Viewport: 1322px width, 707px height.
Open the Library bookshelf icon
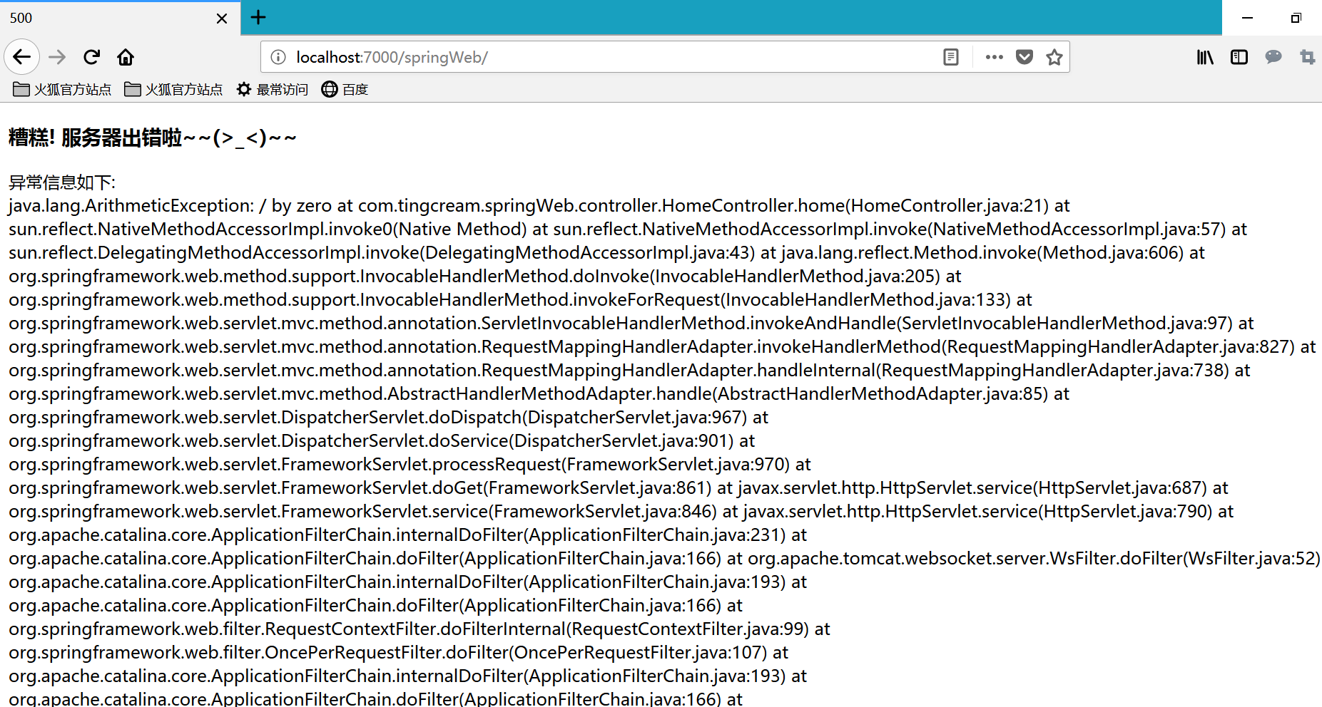coord(1205,57)
